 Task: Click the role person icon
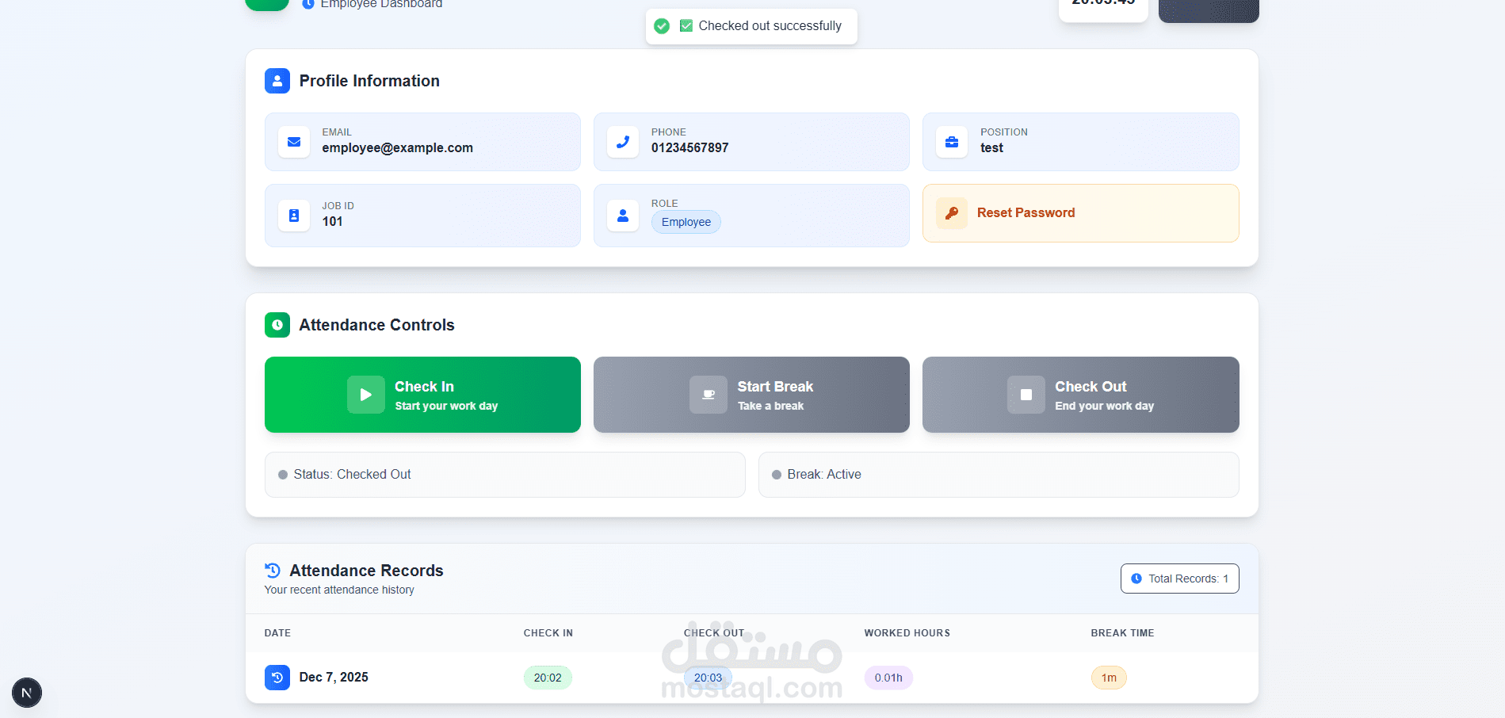pyautogui.click(x=623, y=216)
